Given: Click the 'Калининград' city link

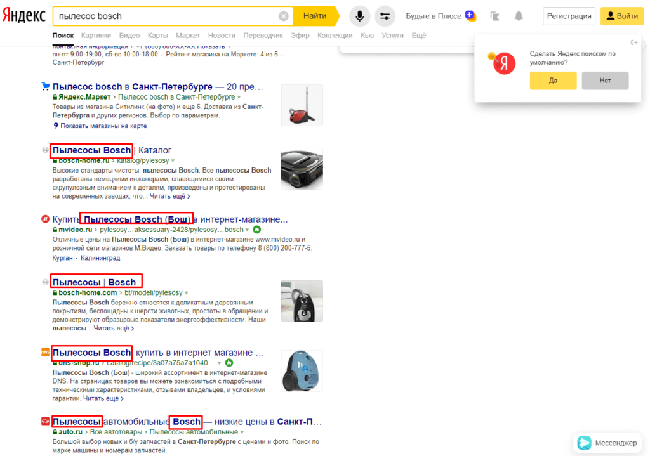Looking at the screenshot, I should [100, 258].
